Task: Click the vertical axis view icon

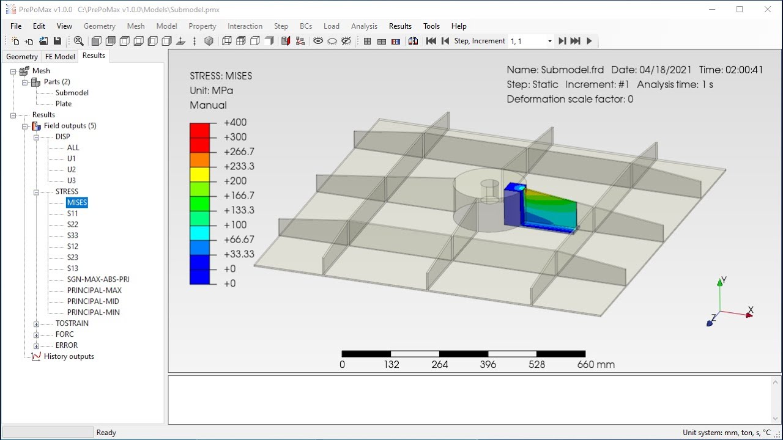Action: point(195,41)
